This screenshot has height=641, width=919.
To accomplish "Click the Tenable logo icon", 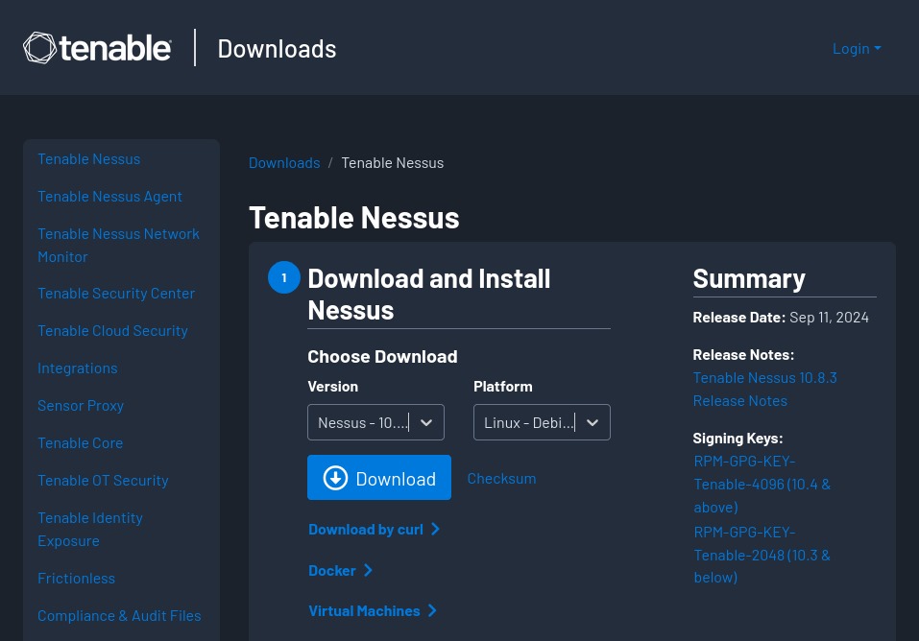I will coord(39,48).
